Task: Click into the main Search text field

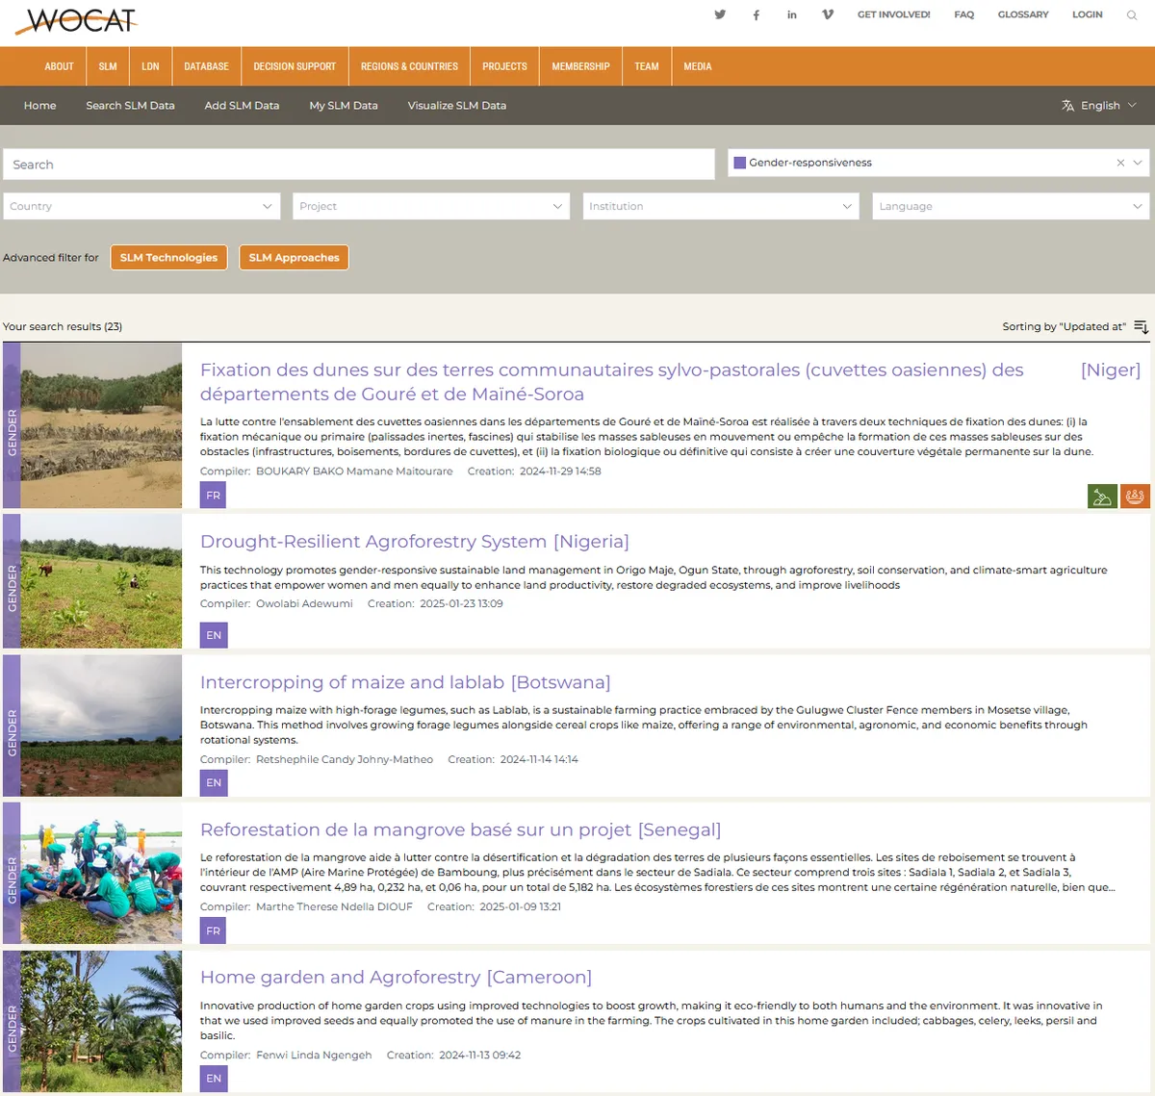Action: point(358,165)
